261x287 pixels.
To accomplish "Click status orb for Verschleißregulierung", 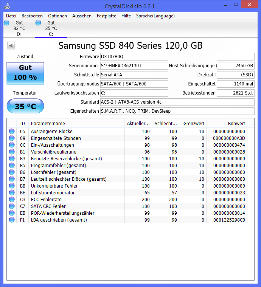I will (12, 152).
